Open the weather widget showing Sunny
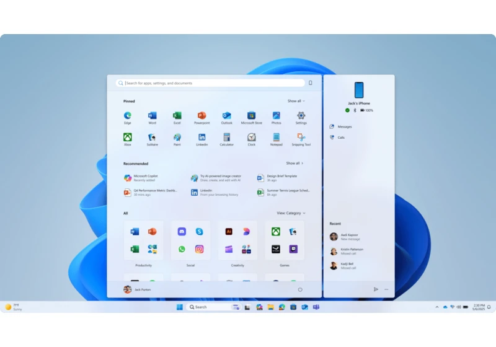The width and height of the screenshot is (496, 347). (x=14, y=307)
